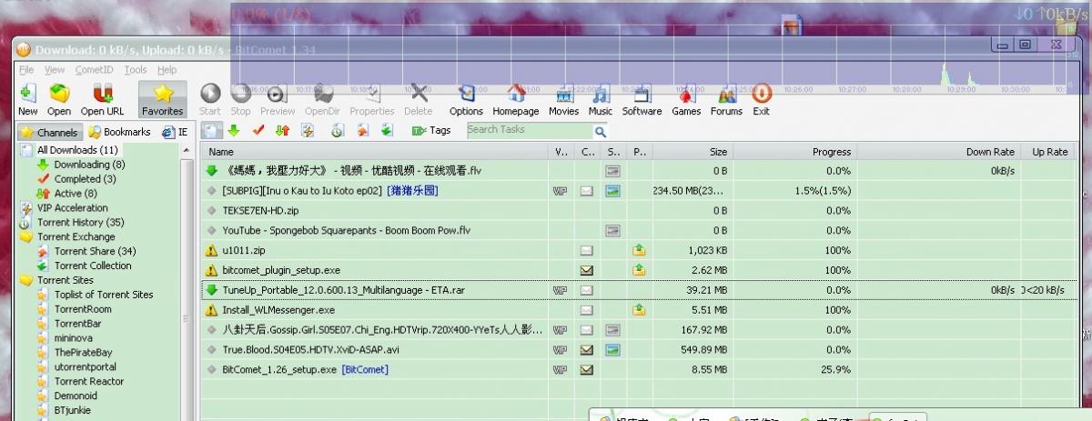Click the green down-arrow filter icon

[234, 130]
